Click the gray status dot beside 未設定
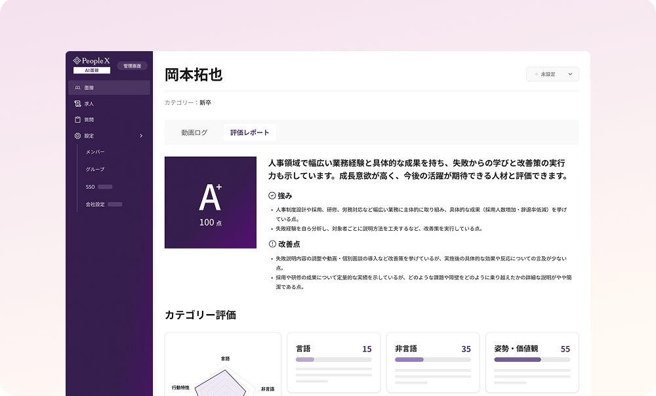Screen dimensions: 656x396 click(x=536, y=75)
